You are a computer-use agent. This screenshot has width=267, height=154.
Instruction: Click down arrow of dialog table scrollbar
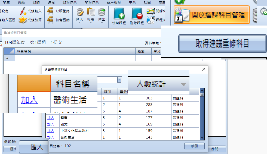point(202,138)
